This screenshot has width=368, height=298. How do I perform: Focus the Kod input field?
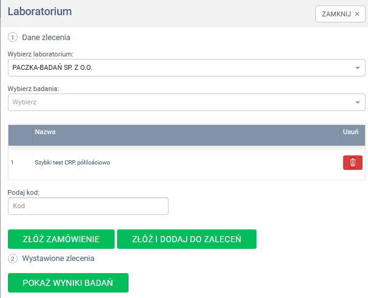pos(88,206)
